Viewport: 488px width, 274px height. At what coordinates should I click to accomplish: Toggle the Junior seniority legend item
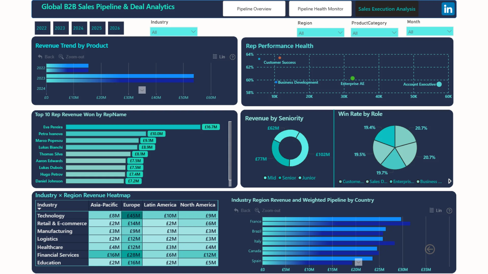click(x=307, y=178)
